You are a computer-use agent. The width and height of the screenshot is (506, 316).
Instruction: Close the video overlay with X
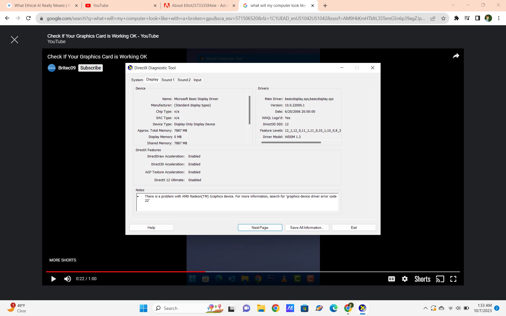click(x=14, y=40)
